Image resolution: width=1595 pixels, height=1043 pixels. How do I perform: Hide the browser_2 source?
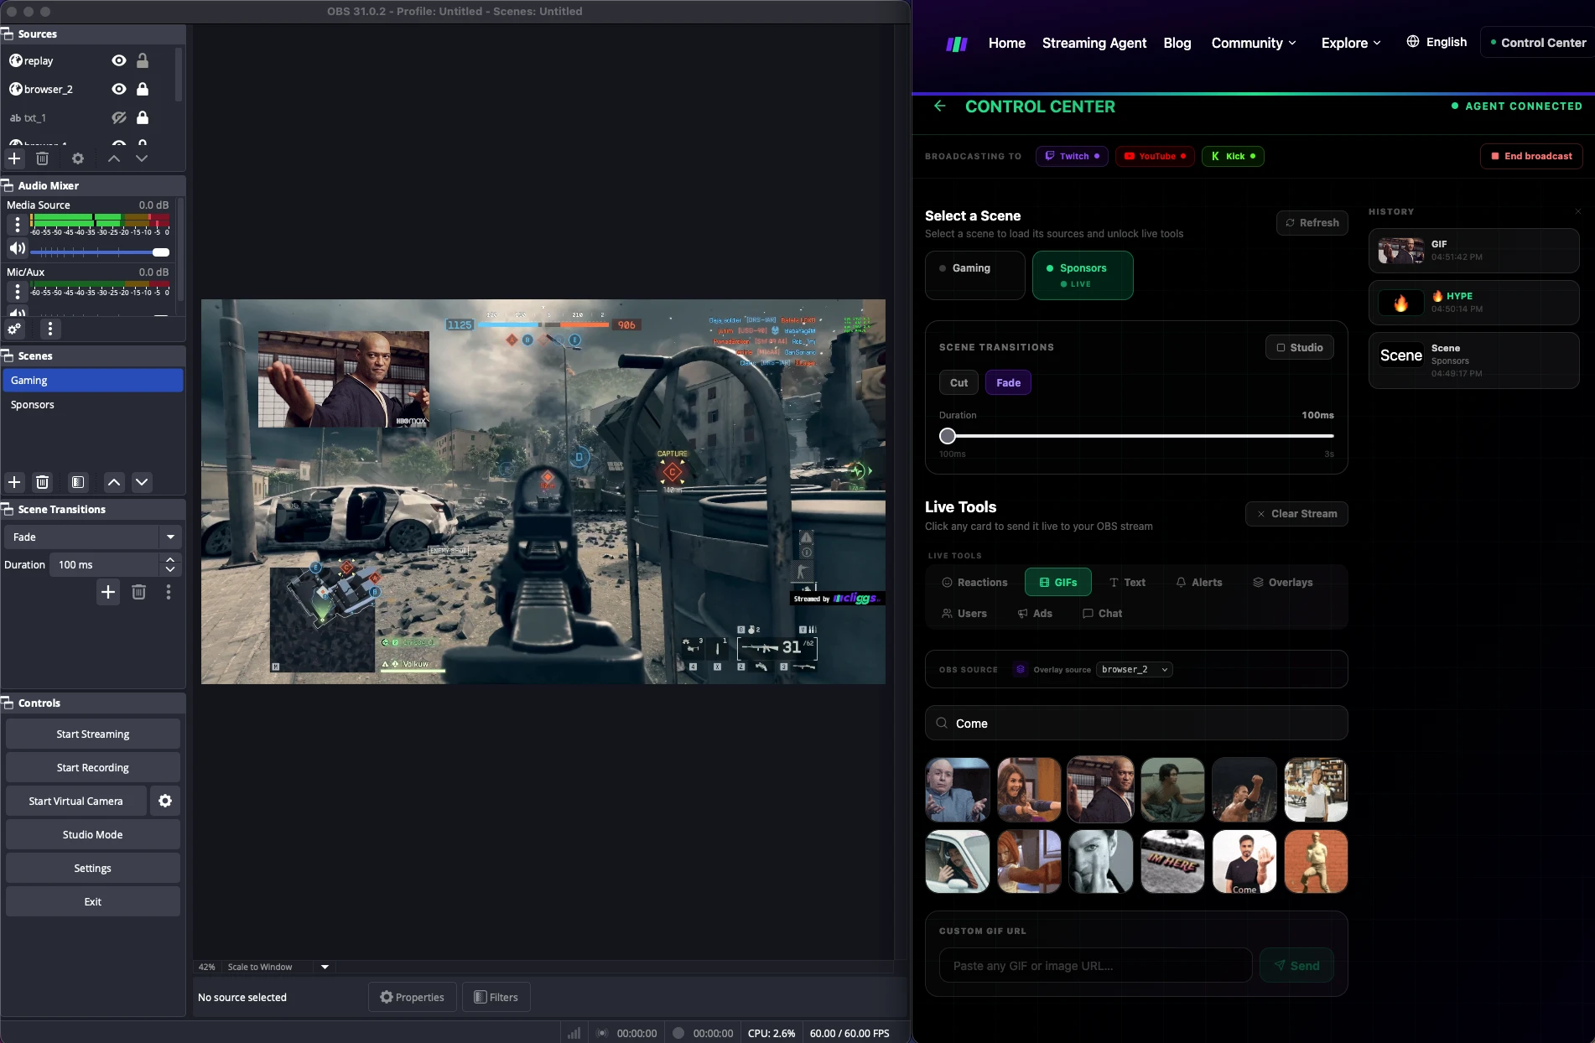click(x=119, y=89)
